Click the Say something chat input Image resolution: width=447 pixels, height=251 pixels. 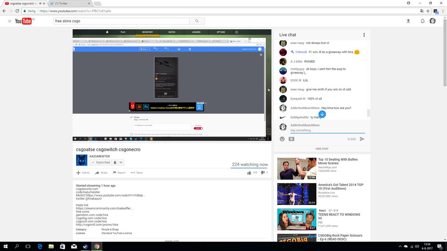[x=327, y=131]
